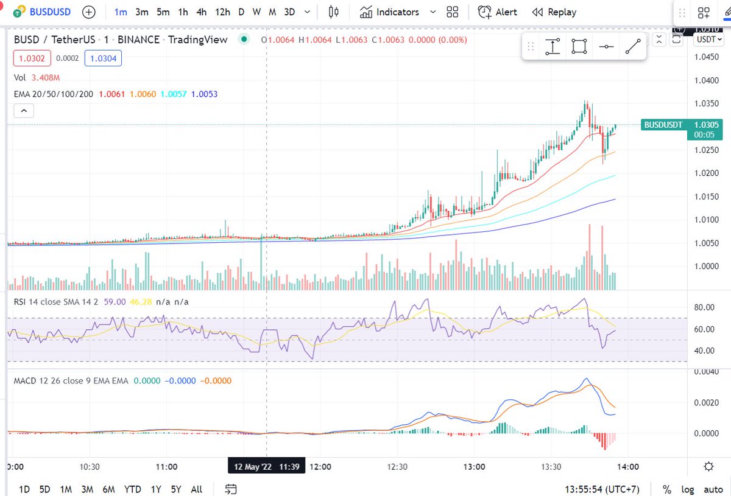Click the blue buy price 1.0304 button

point(104,58)
